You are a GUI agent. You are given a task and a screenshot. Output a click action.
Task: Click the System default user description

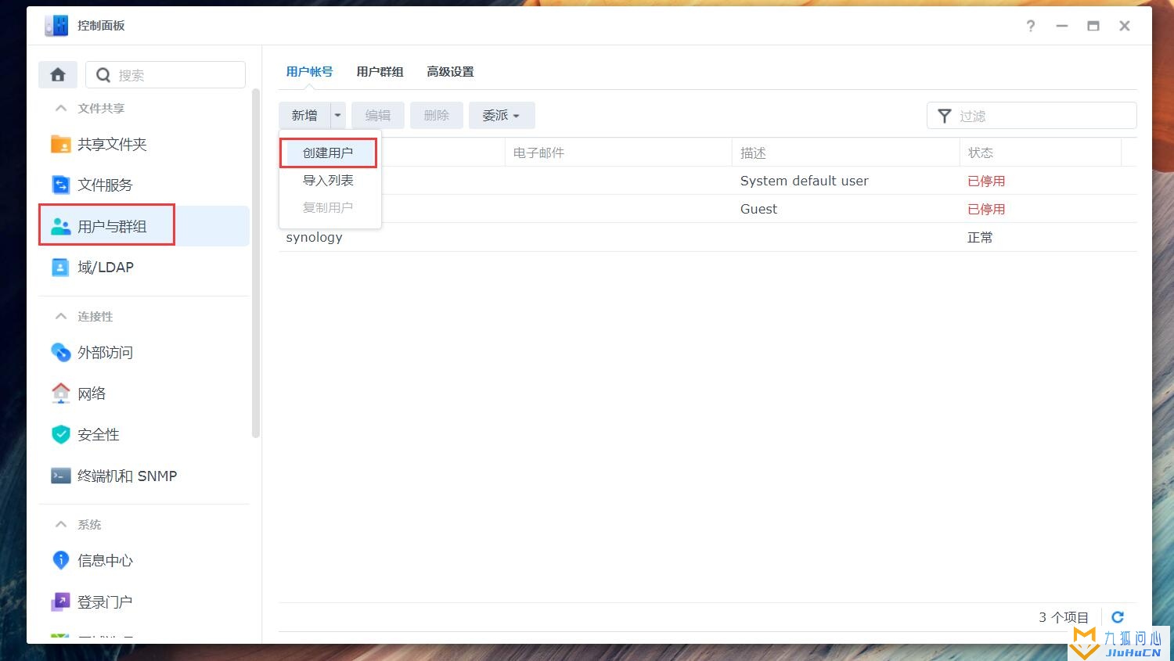804,181
